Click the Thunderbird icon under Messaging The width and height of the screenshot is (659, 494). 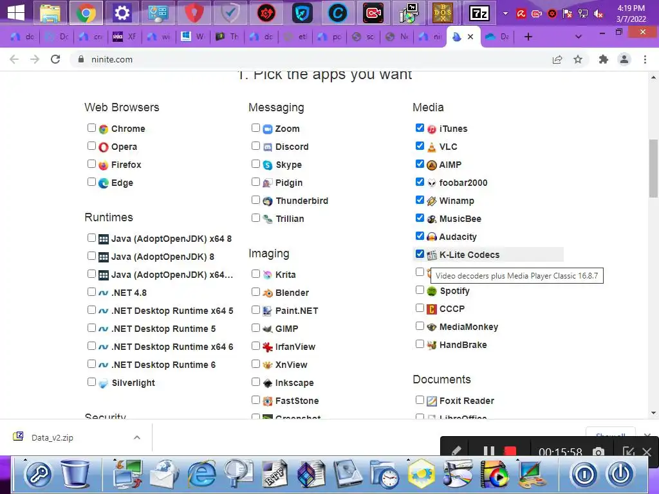point(268,201)
